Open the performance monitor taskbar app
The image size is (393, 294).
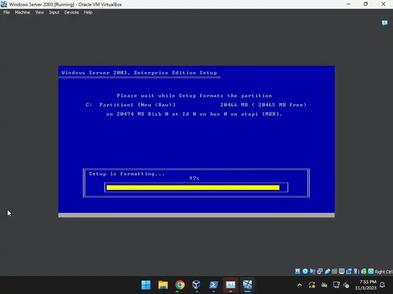pyautogui.click(x=231, y=285)
